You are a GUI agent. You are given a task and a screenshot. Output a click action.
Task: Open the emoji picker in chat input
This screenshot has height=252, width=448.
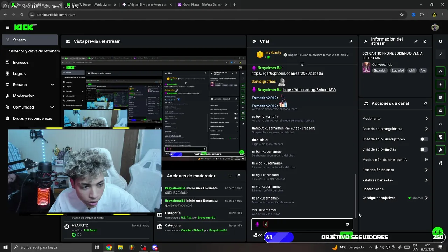[x=347, y=224]
